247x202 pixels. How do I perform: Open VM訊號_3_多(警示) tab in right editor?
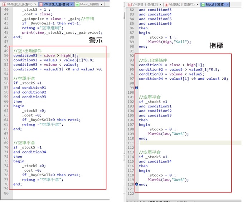click(x=144, y=4)
